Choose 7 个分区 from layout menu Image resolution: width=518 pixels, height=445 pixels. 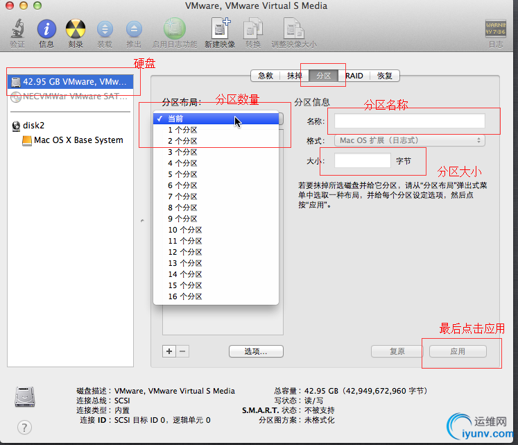[x=216, y=196]
